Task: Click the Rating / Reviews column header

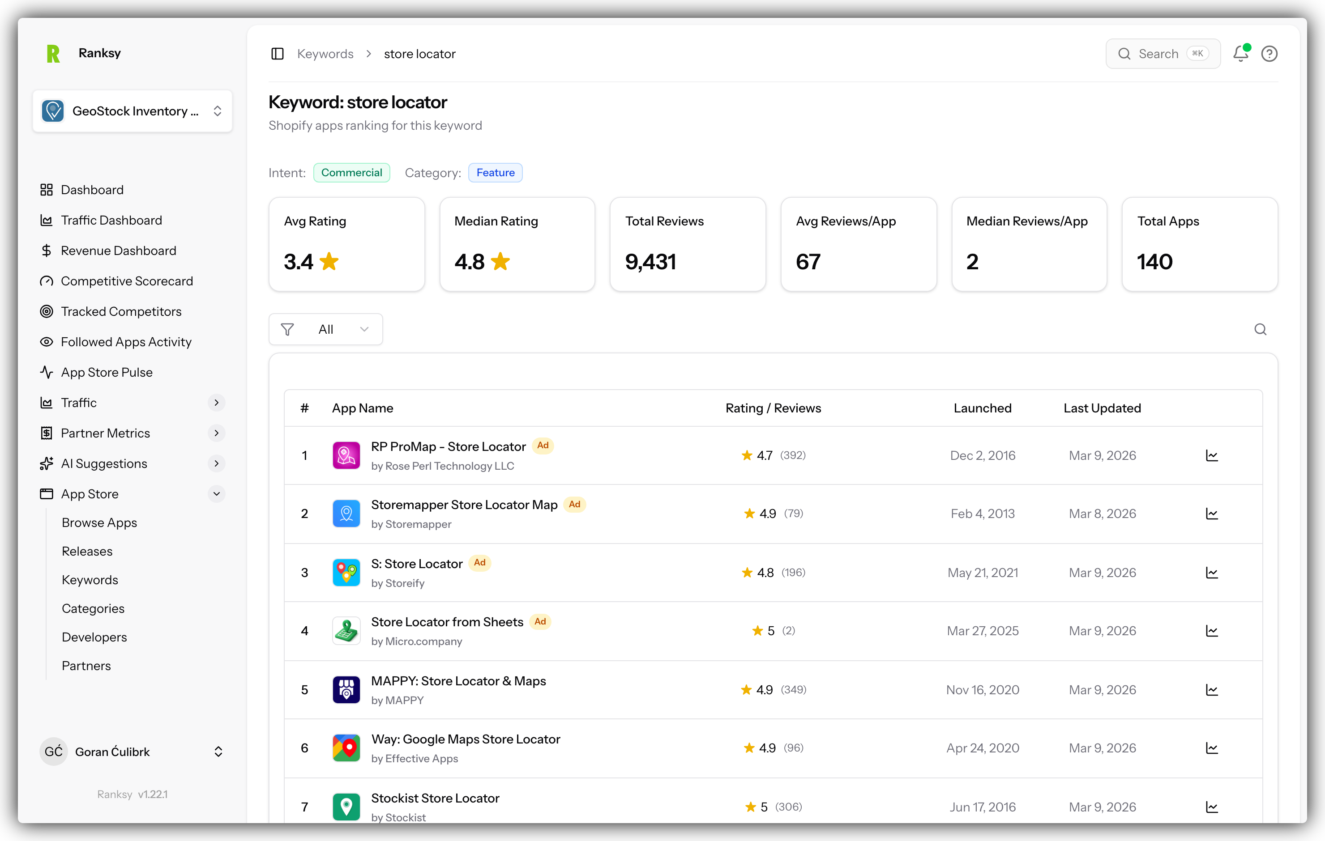Action: pyautogui.click(x=773, y=408)
